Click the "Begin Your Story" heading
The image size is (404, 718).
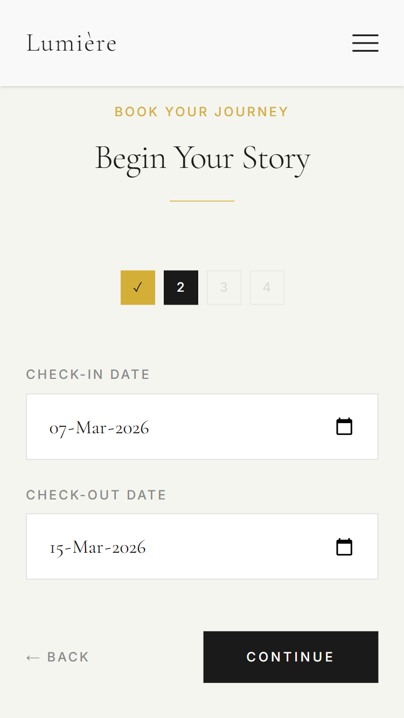click(x=203, y=158)
